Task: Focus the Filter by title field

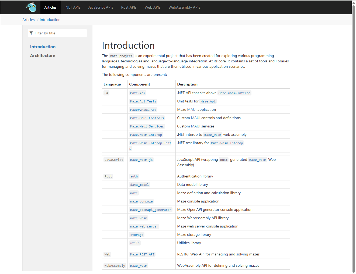Action: tap(60, 33)
